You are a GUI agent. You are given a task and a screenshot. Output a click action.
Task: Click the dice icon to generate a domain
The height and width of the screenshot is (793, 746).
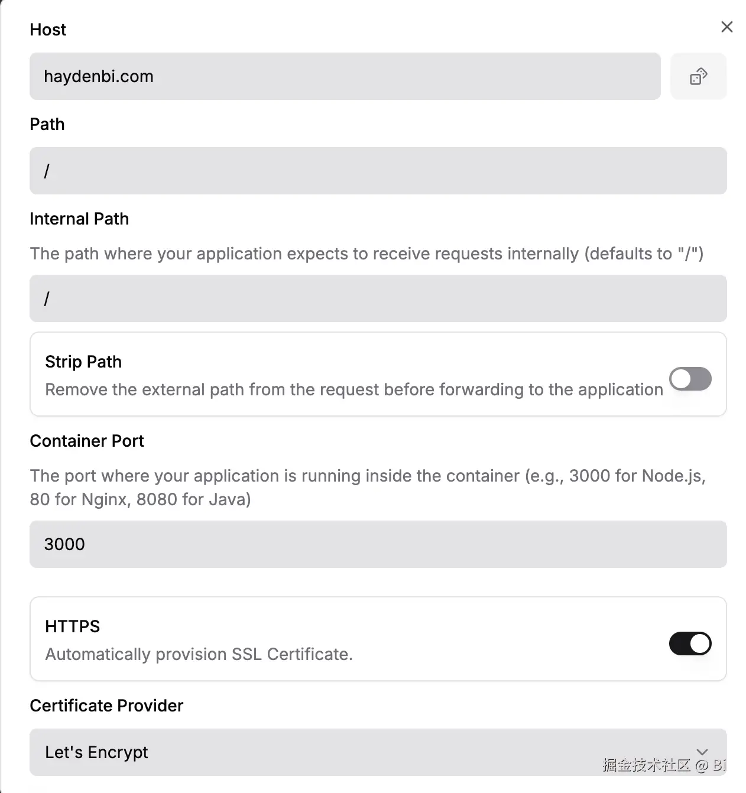pos(698,76)
